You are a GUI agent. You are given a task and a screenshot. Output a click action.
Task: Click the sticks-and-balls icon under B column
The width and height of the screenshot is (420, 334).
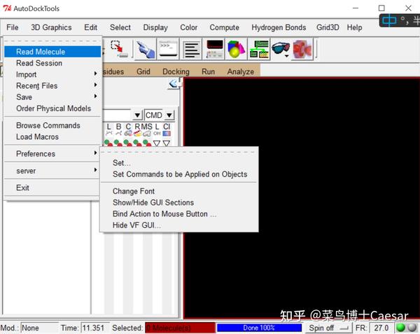119,133
